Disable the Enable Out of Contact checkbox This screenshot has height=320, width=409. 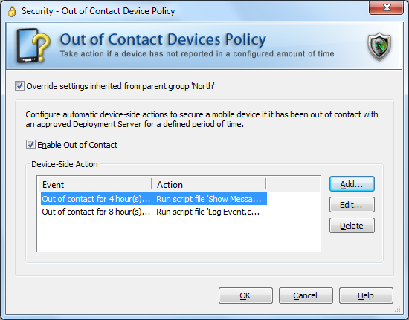click(x=30, y=145)
